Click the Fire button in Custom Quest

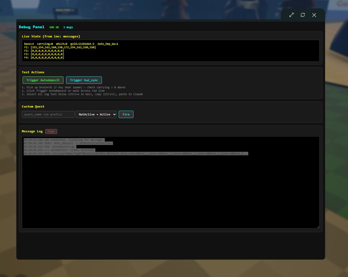point(126,114)
